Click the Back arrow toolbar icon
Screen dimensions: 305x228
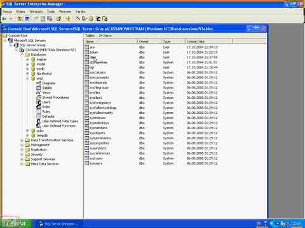(4, 19)
